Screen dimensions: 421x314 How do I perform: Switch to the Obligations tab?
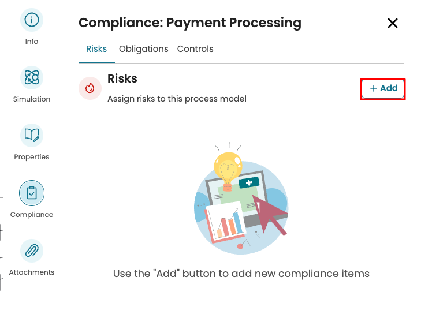[x=144, y=49]
